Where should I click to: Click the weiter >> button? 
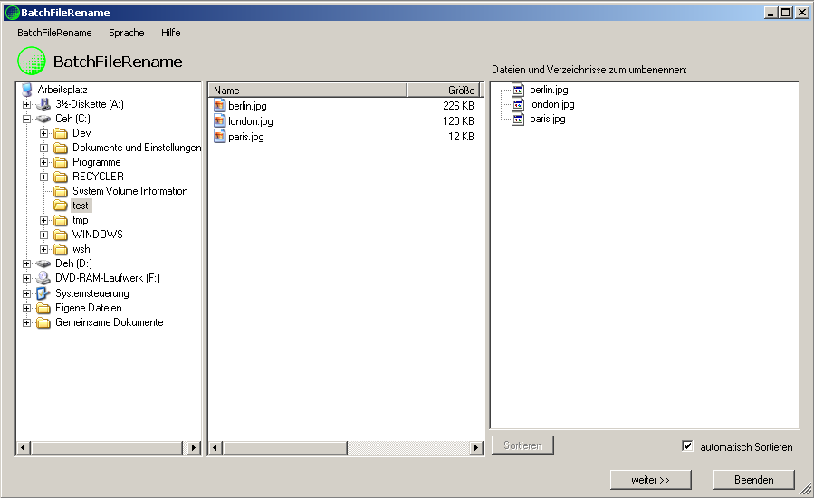[x=650, y=480]
